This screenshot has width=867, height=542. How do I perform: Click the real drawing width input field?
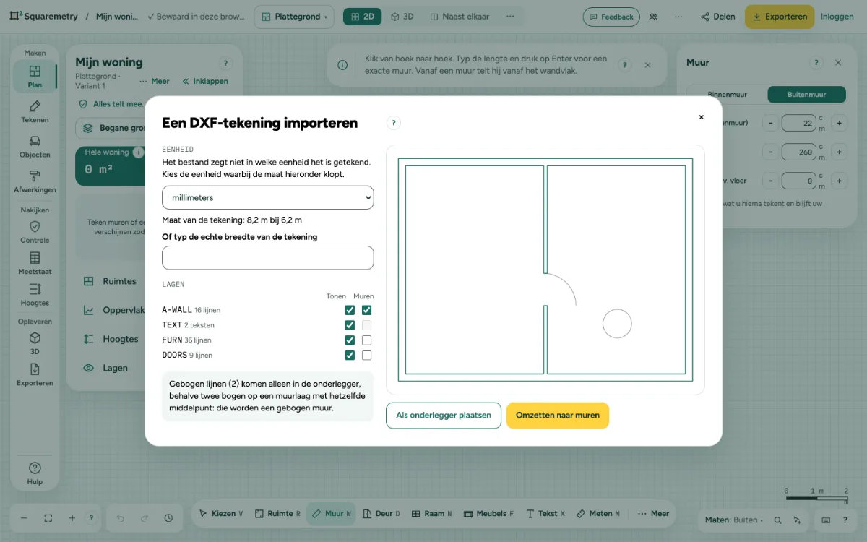(268, 258)
